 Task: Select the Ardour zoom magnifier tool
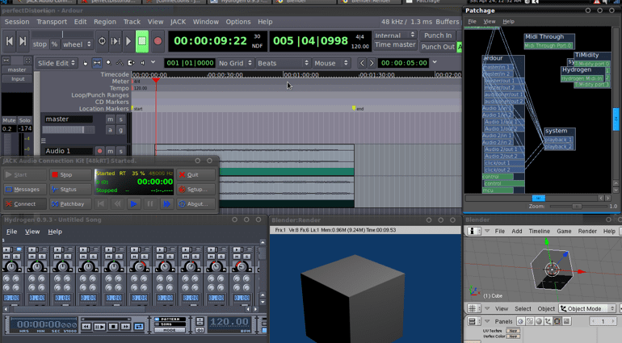pos(108,63)
